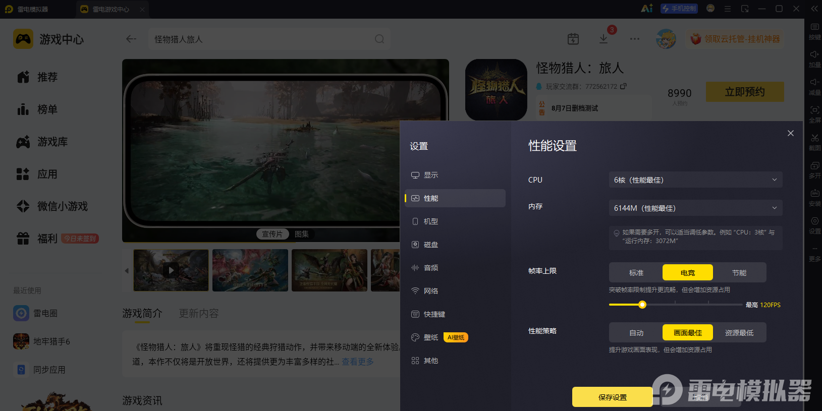822x411 pixels.
Task: Open 福利 rewards section
Action: coord(37,239)
